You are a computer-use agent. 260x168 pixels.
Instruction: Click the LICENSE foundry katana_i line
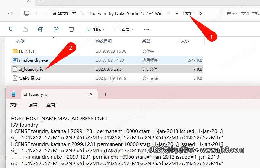tap(117, 131)
